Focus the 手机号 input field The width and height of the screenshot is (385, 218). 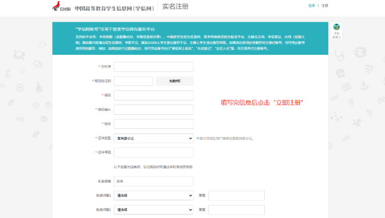click(153, 67)
